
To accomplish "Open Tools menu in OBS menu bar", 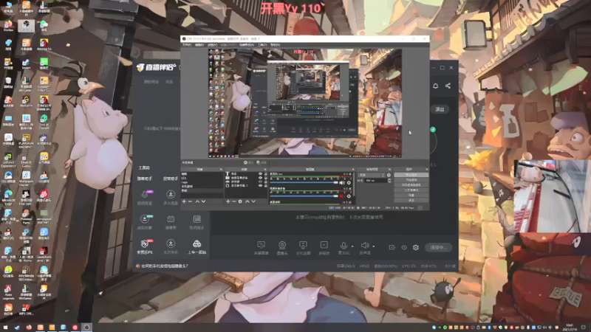I will (x=262, y=45).
